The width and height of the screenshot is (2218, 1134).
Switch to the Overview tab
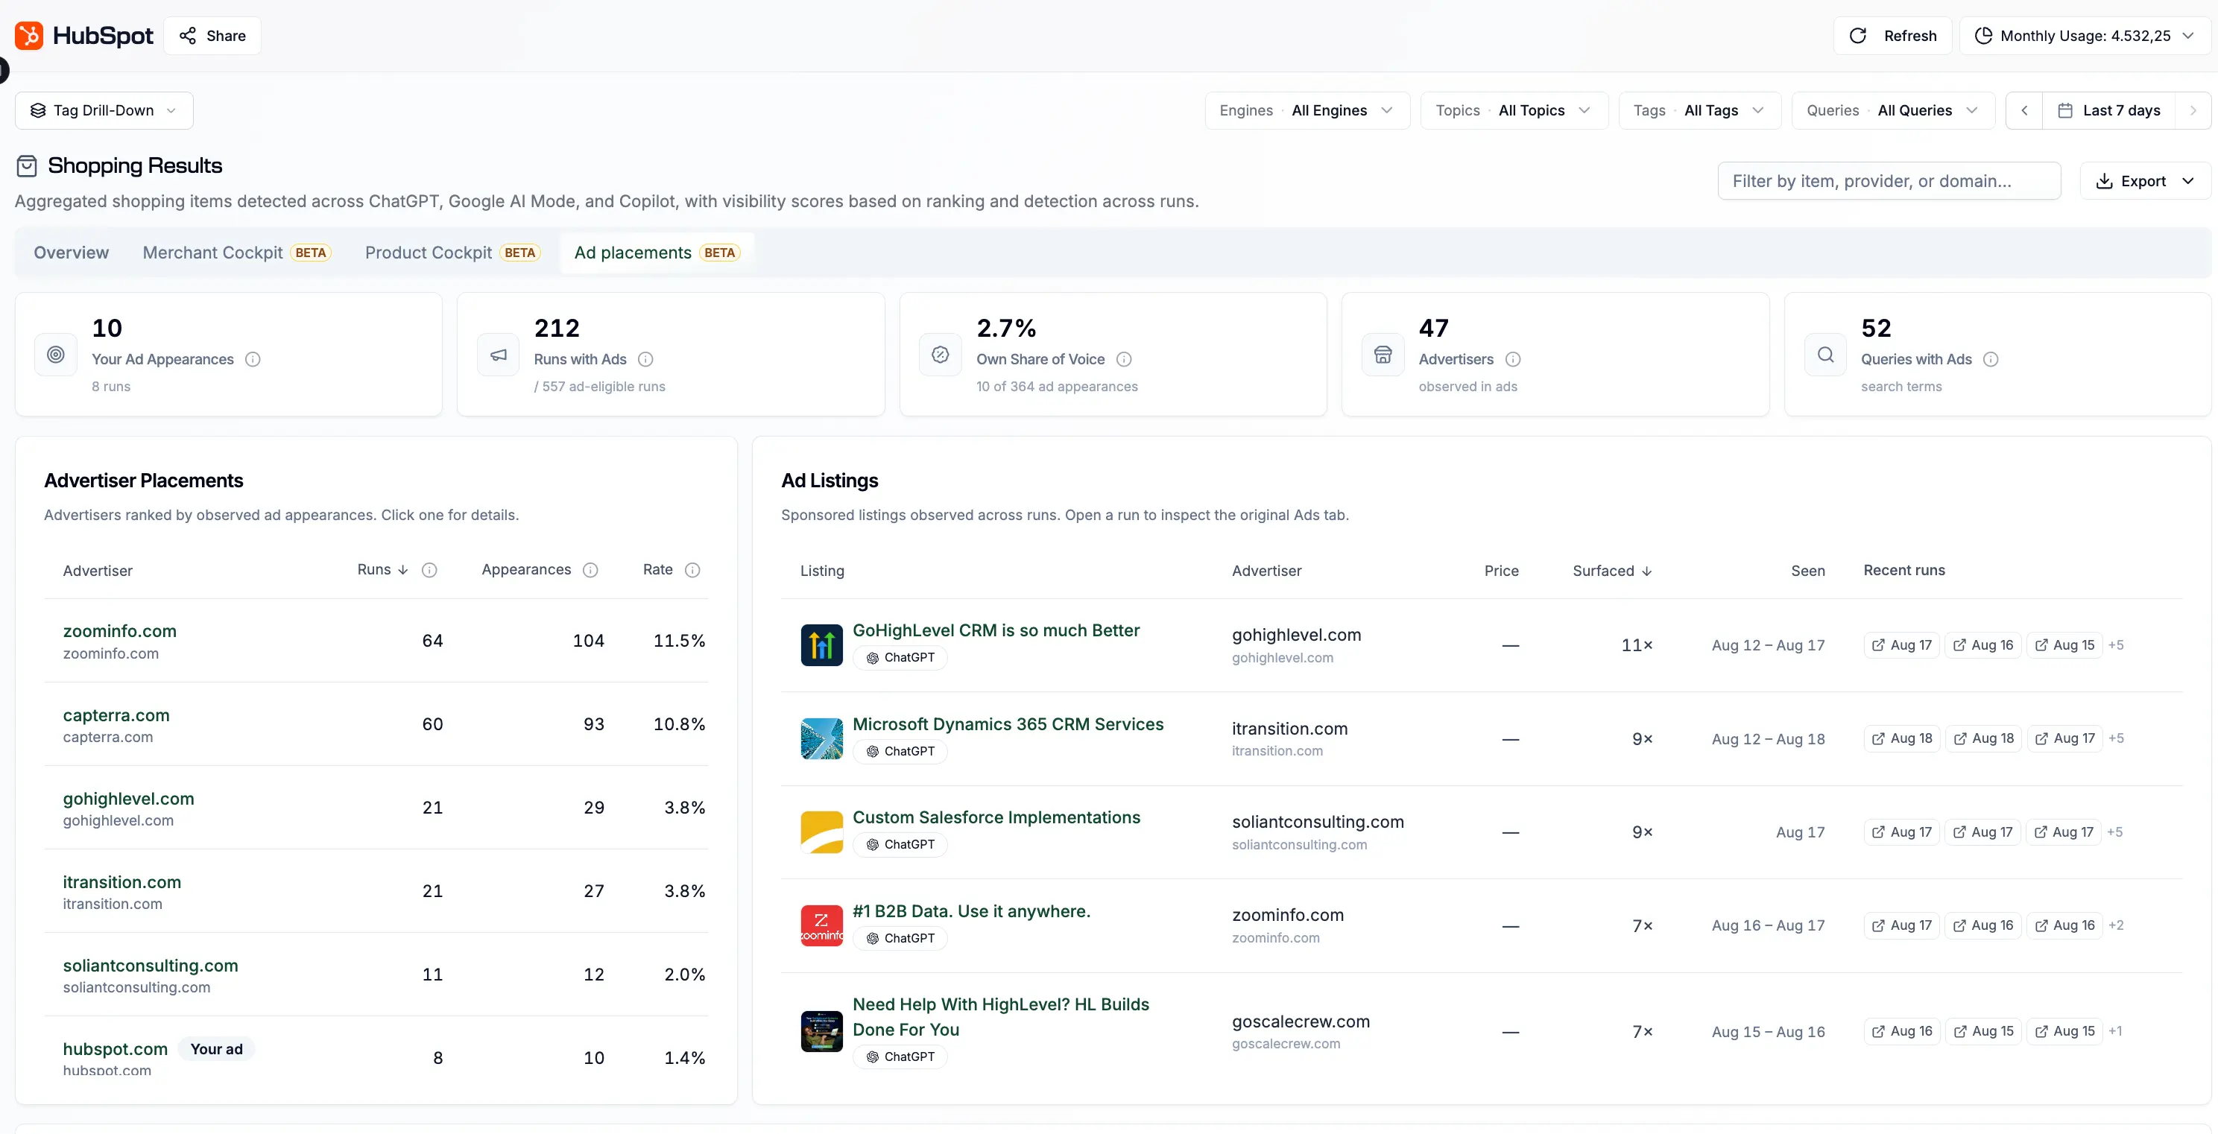pos(72,253)
